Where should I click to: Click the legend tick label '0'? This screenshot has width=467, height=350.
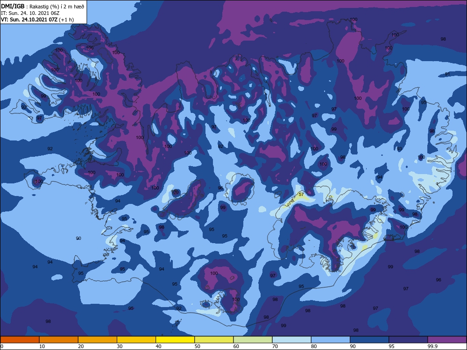pos(2,346)
